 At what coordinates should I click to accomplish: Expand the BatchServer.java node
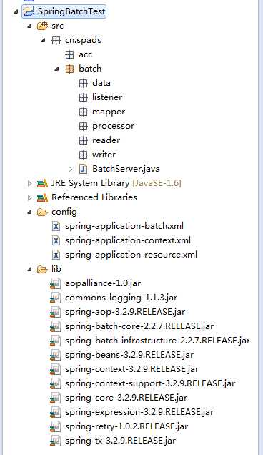coord(71,169)
